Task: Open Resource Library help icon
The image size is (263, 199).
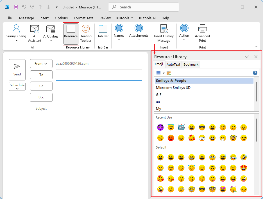Action: (255, 73)
